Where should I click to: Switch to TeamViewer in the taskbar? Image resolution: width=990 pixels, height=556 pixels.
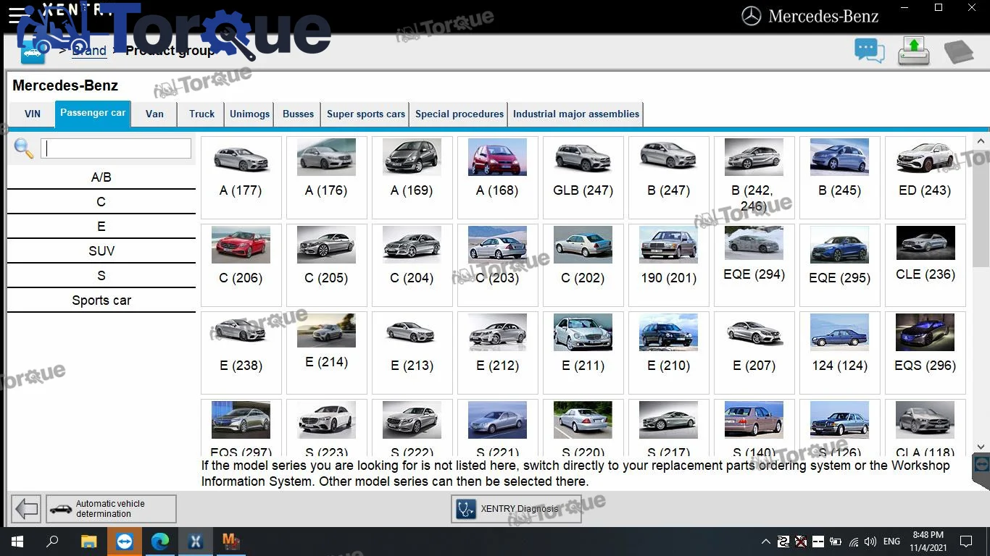(124, 541)
